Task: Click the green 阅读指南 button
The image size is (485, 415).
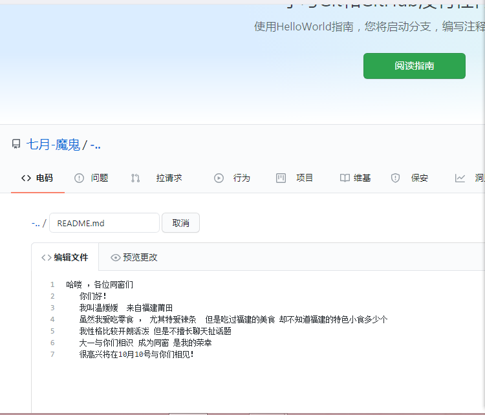Action: 414,66
